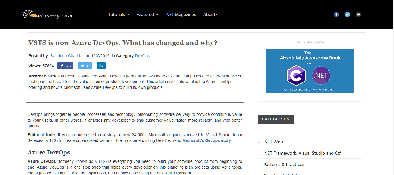Open the Absolutely Awesome Book banner
Viewport: 394px width, 175px height.
click(x=310, y=70)
